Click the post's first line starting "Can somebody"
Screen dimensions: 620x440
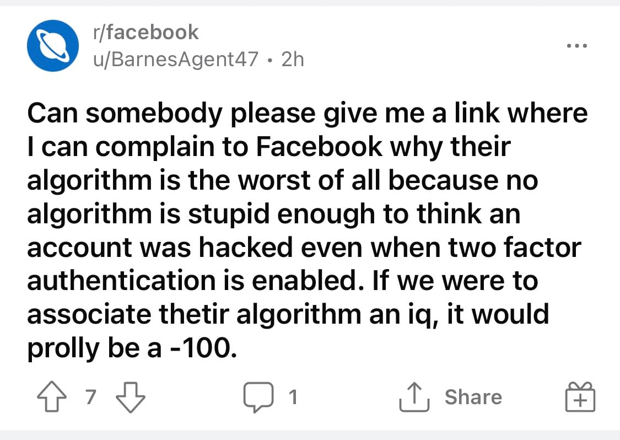[307, 114]
